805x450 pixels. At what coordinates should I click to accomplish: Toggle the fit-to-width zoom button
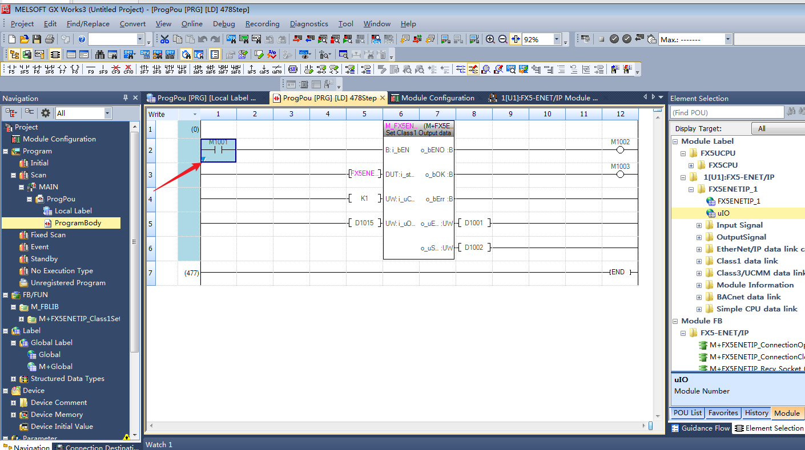pyautogui.click(x=516, y=39)
